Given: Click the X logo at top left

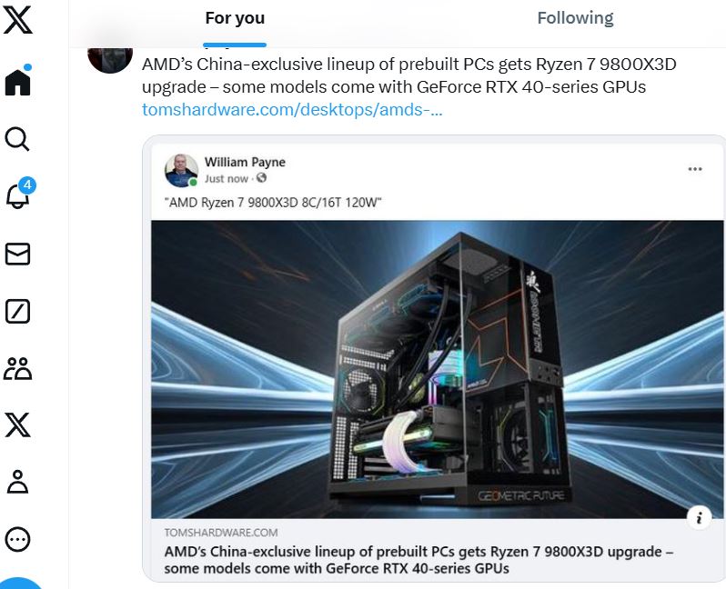Looking at the screenshot, I should click(17, 20).
